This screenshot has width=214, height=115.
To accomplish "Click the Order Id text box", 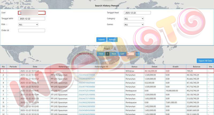I will [32, 30].
